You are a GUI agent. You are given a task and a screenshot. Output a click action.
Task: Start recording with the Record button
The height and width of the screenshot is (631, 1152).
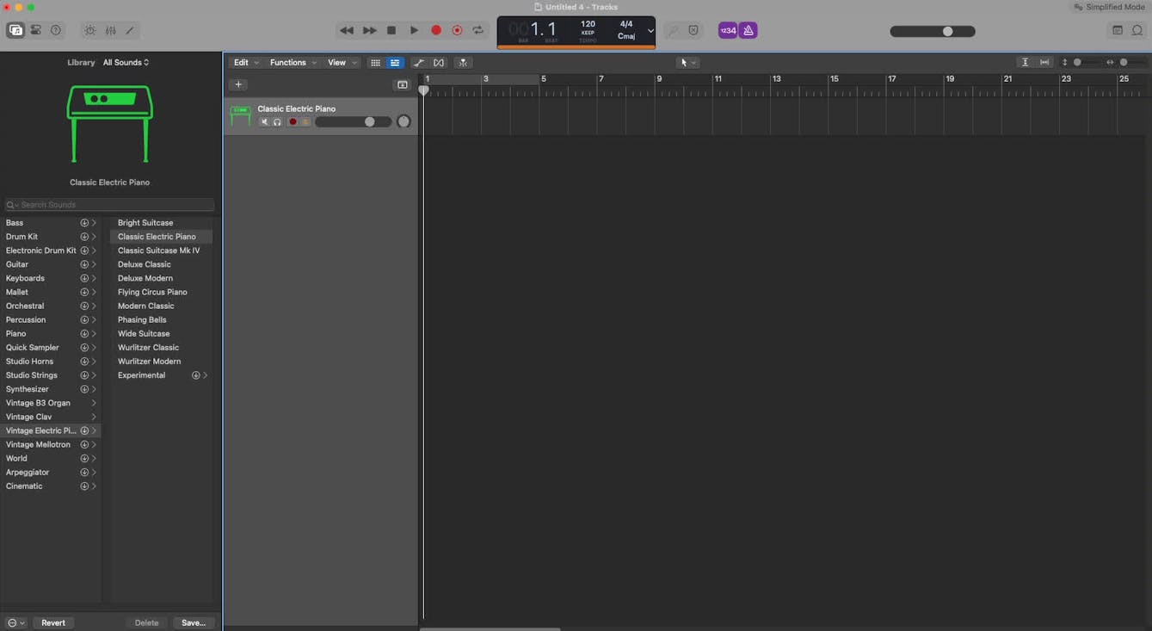[436, 30]
